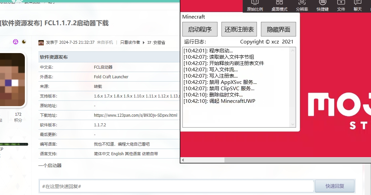Click the supported versions row value
Screen dimensions: 371x195
[x=137, y=96]
